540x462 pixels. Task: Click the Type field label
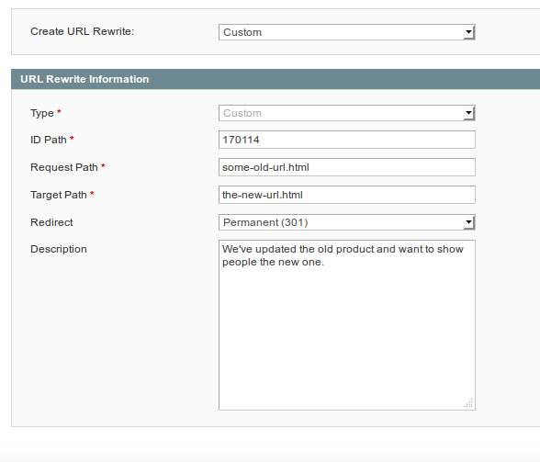42,113
